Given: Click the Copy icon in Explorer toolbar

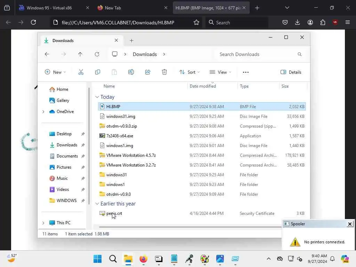Looking at the screenshot, I should (98, 72).
